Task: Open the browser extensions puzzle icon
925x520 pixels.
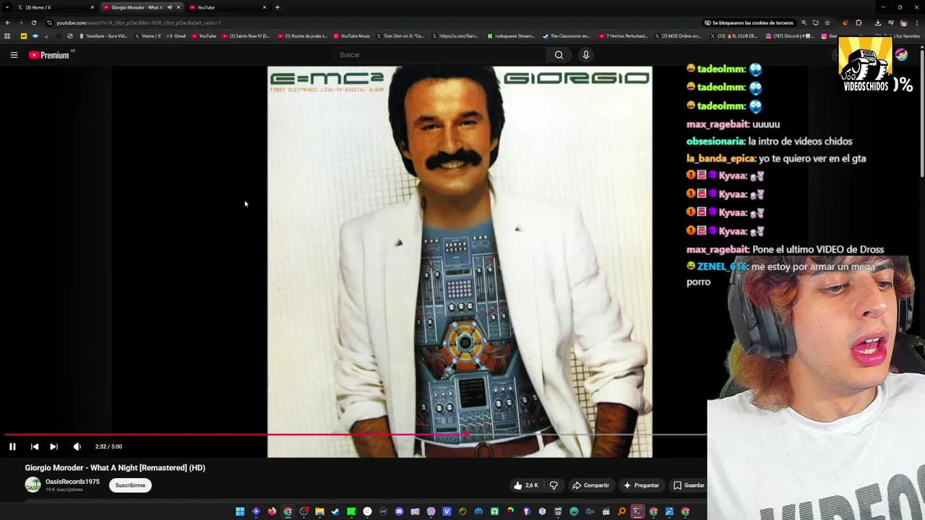Action: (x=859, y=22)
